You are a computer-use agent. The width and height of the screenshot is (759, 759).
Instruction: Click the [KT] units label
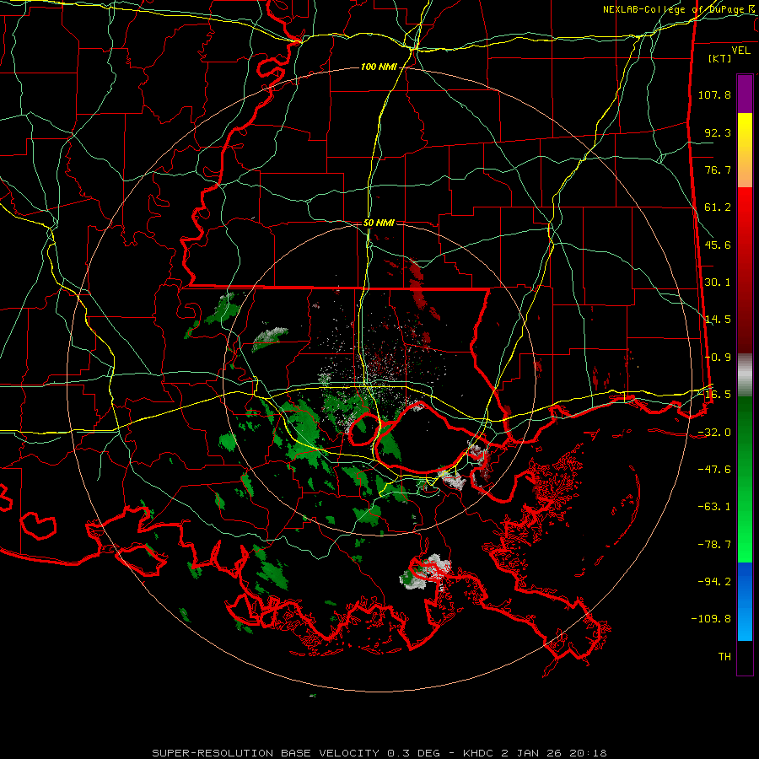(x=719, y=58)
